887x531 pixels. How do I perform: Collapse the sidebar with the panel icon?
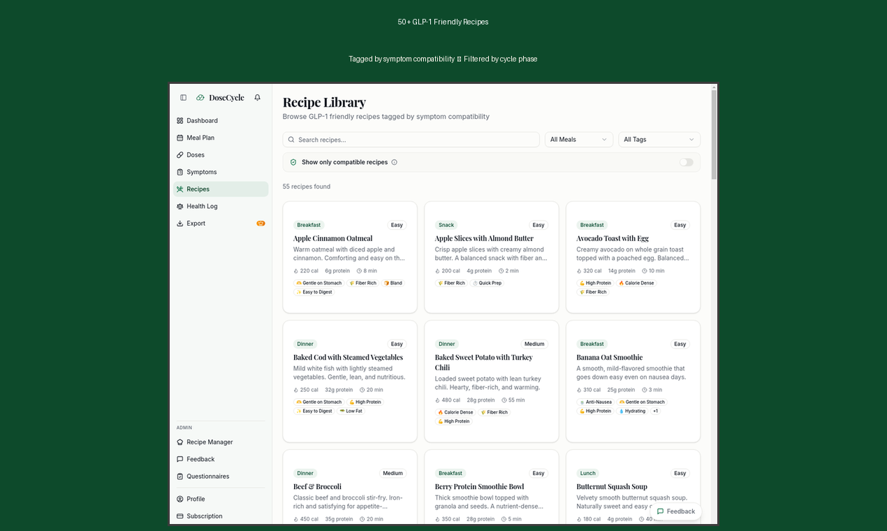(183, 98)
